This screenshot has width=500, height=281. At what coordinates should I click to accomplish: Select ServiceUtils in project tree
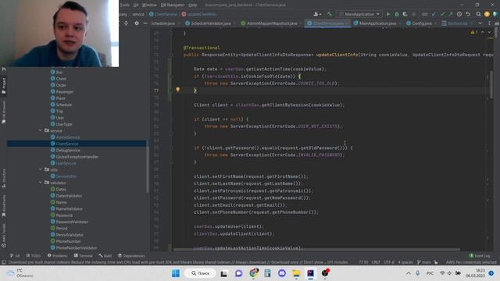click(x=63, y=176)
